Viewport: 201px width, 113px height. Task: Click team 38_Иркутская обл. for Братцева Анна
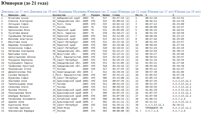coord(64,54)
